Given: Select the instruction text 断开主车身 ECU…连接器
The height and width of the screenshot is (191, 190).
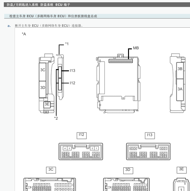Looking at the screenshot, I should (49, 25).
